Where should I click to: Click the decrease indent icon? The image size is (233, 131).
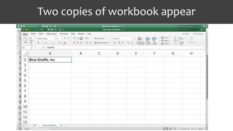(x=87, y=43)
